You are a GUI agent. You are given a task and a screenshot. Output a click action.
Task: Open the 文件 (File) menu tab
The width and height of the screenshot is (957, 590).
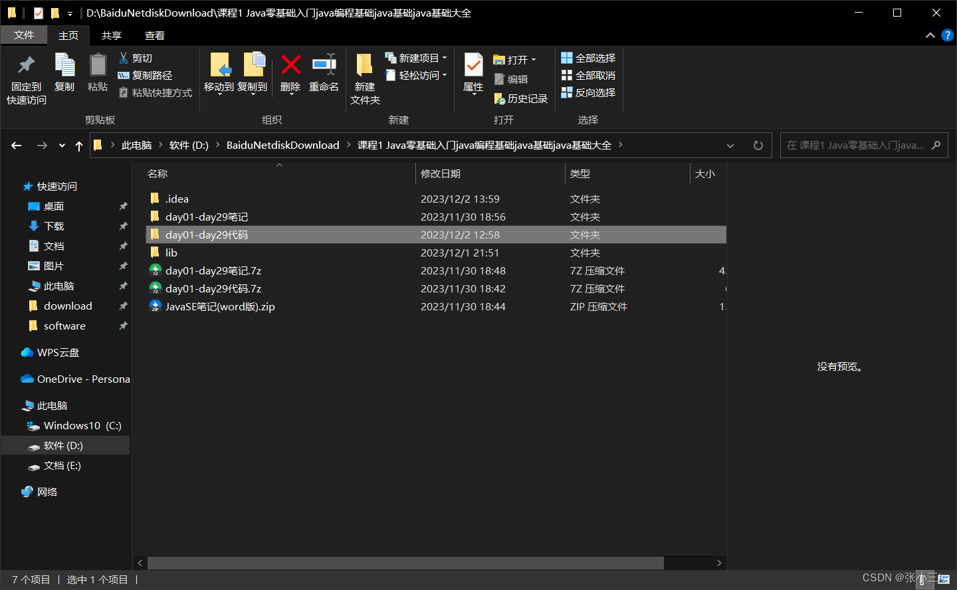pyautogui.click(x=24, y=35)
